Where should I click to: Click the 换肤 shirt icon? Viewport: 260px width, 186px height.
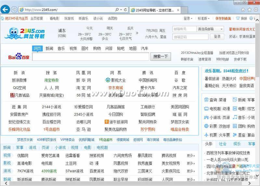(x=238, y=18)
